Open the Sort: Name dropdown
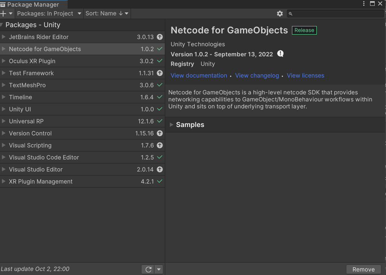Viewport: 386px width, 275px height. tap(107, 14)
